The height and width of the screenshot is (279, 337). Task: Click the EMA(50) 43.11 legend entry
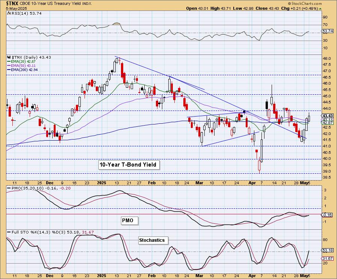(21, 65)
